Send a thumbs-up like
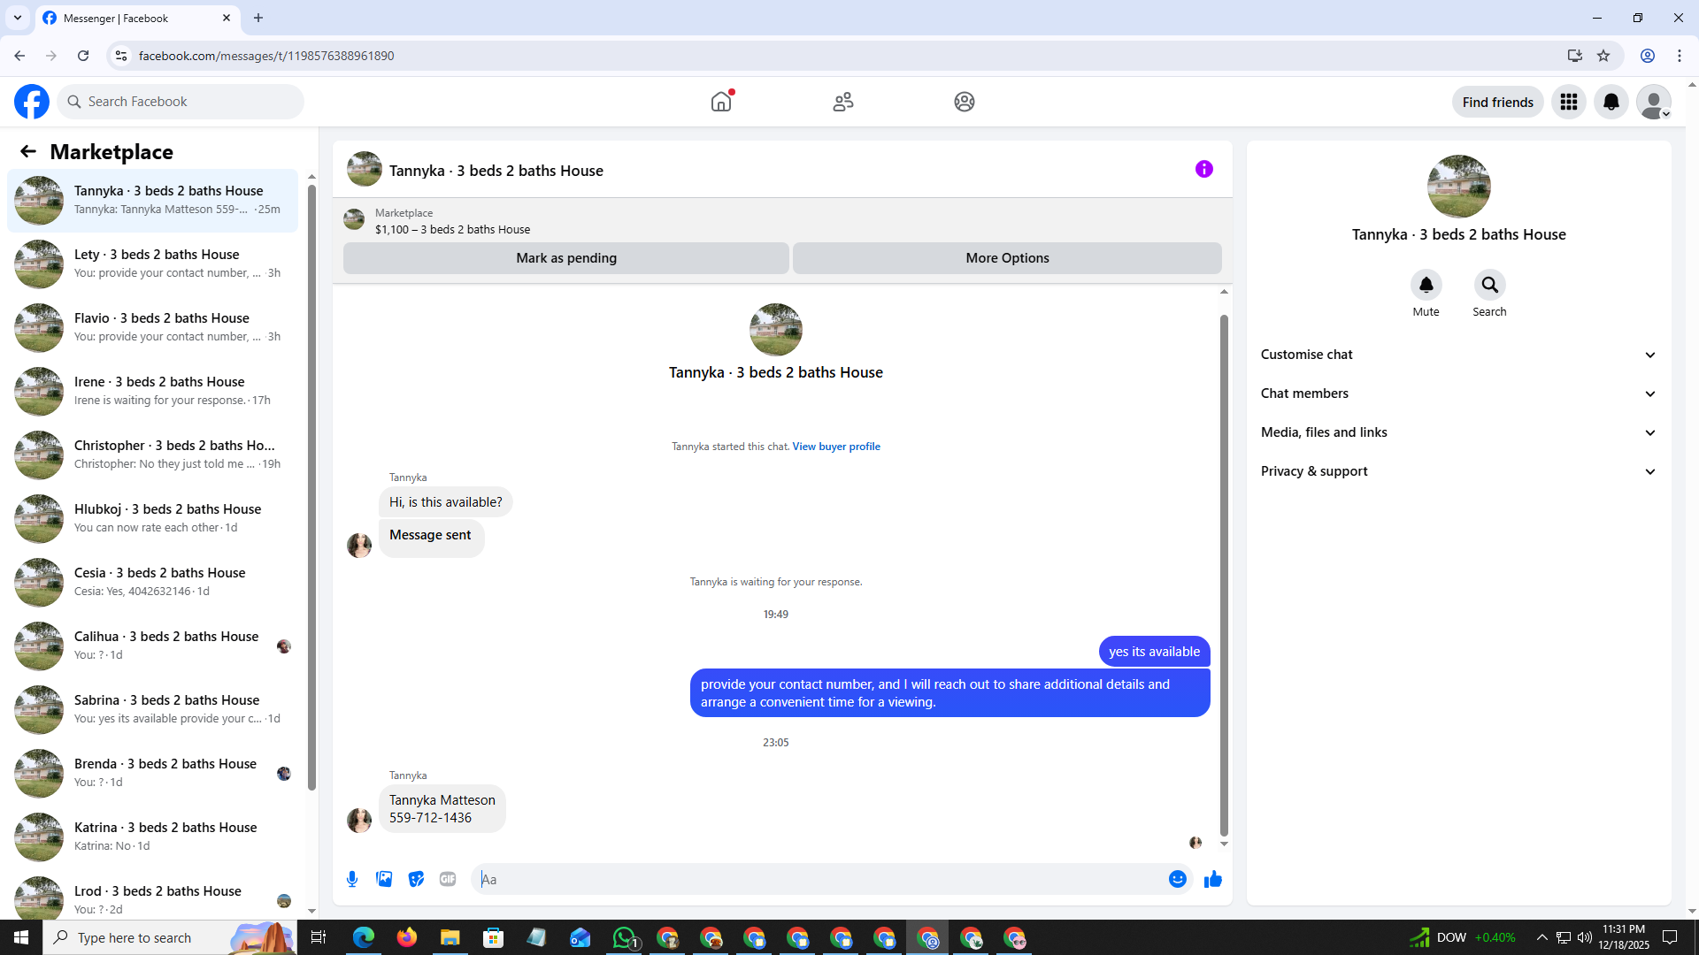This screenshot has width=1699, height=955. click(x=1212, y=879)
